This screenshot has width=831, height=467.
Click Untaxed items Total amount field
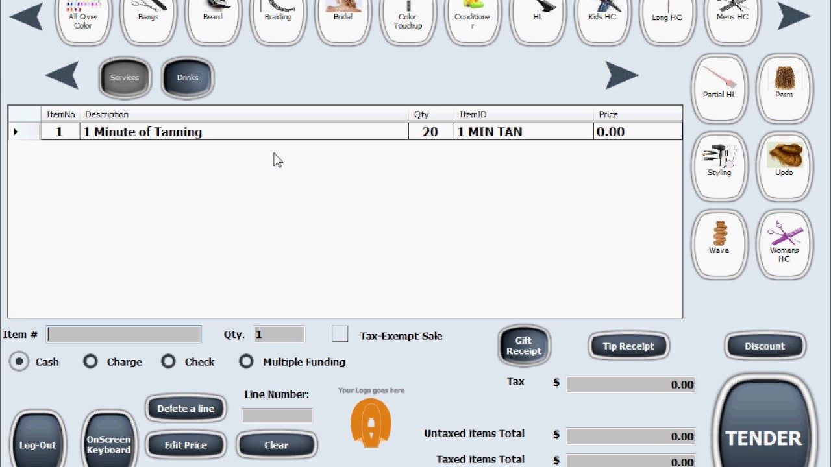click(631, 436)
